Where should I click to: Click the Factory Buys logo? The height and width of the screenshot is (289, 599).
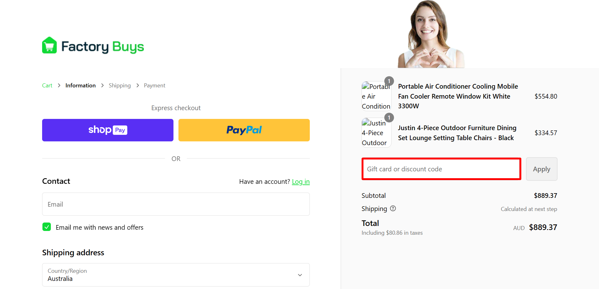pyautogui.click(x=93, y=46)
